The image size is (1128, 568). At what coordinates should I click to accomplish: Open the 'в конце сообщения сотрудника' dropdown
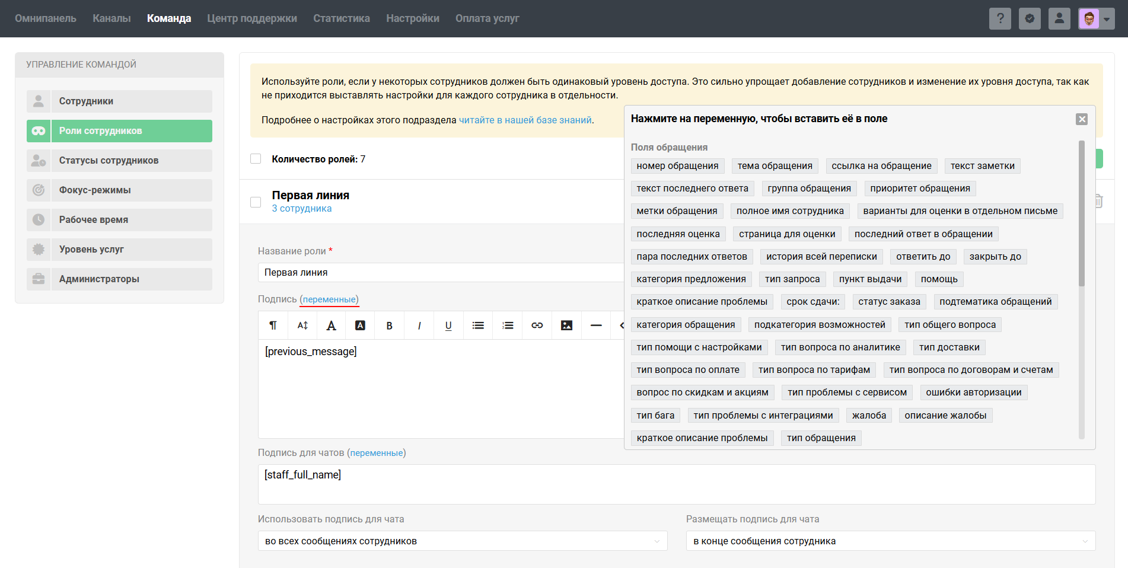890,541
